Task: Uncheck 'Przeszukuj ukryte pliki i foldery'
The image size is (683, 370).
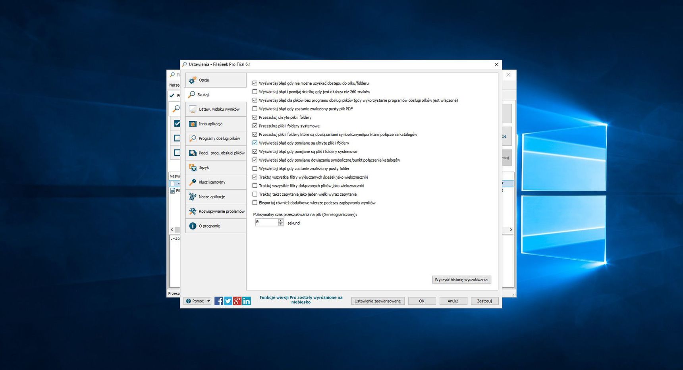Action: pyautogui.click(x=255, y=118)
